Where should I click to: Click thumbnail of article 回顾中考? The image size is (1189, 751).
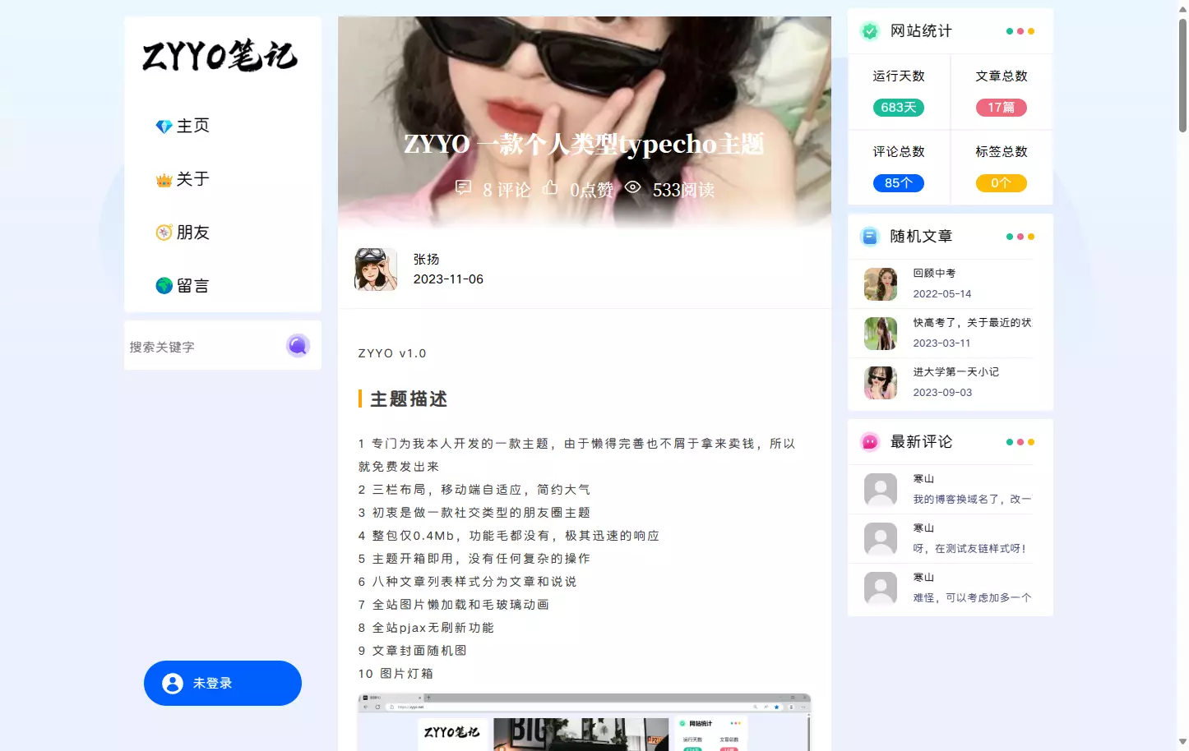(881, 284)
